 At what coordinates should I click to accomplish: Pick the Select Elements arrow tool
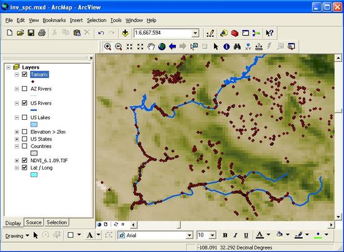tap(216, 46)
